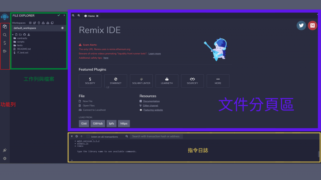Open Deploy & run transactions icon
The width and height of the screenshot is (321, 180).
[x=5, y=51]
